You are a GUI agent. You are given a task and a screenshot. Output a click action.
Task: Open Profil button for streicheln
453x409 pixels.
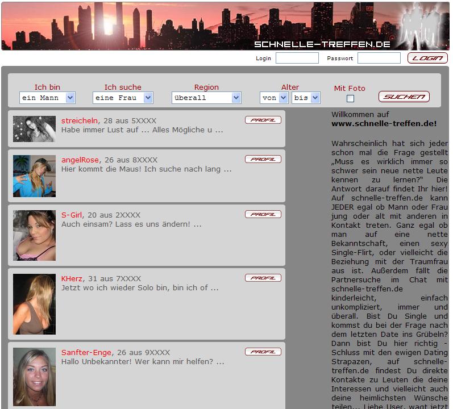(x=263, y=120)
